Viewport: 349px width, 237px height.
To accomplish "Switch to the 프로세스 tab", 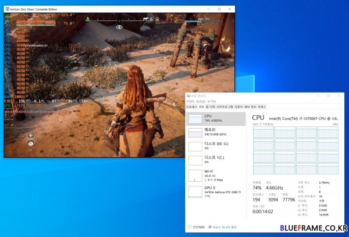I will [x=191, y=107].
